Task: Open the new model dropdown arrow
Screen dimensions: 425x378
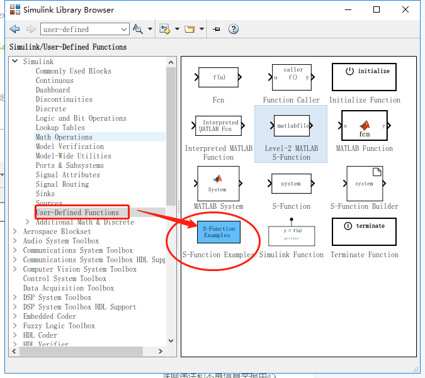Action: click(177, 29)
